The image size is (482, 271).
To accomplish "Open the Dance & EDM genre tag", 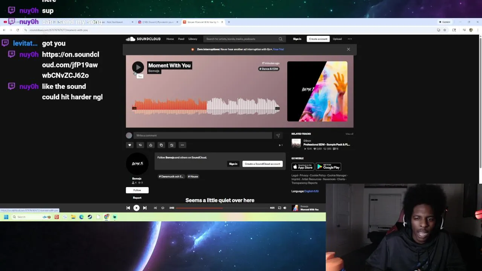I will pyautogui.click(x=268, y=69).
